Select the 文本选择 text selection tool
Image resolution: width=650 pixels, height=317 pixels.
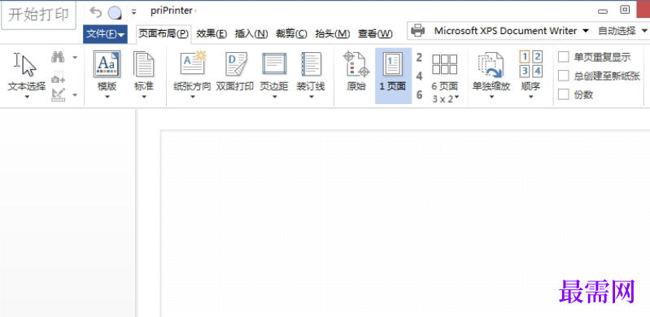click(27, 71)
